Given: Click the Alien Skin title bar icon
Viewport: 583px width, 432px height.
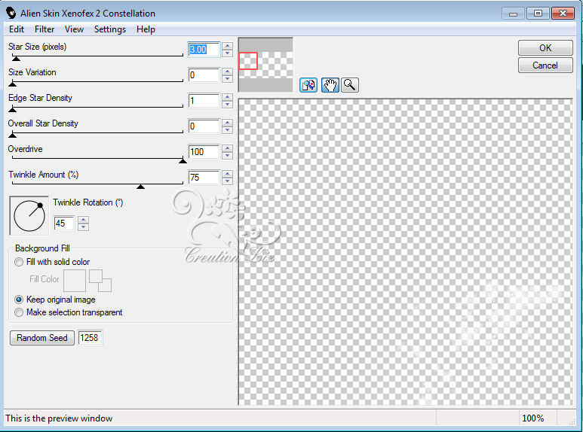Looking at the screenshot, I should coord(11,13).
